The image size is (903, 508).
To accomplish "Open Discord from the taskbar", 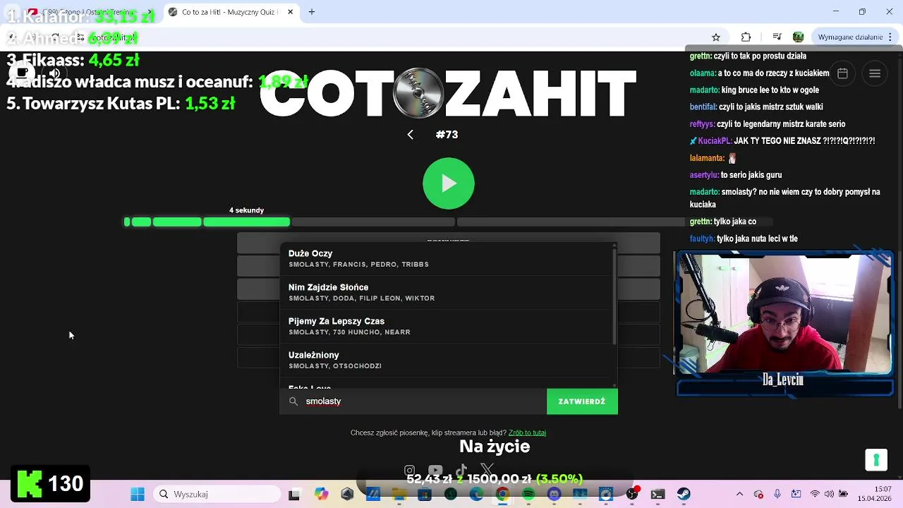I will click(x=554, y=495).
